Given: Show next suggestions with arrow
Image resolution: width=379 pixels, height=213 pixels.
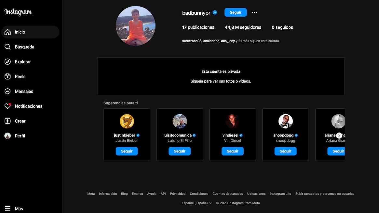Looking at the screenshot, I should click(339, 135).
